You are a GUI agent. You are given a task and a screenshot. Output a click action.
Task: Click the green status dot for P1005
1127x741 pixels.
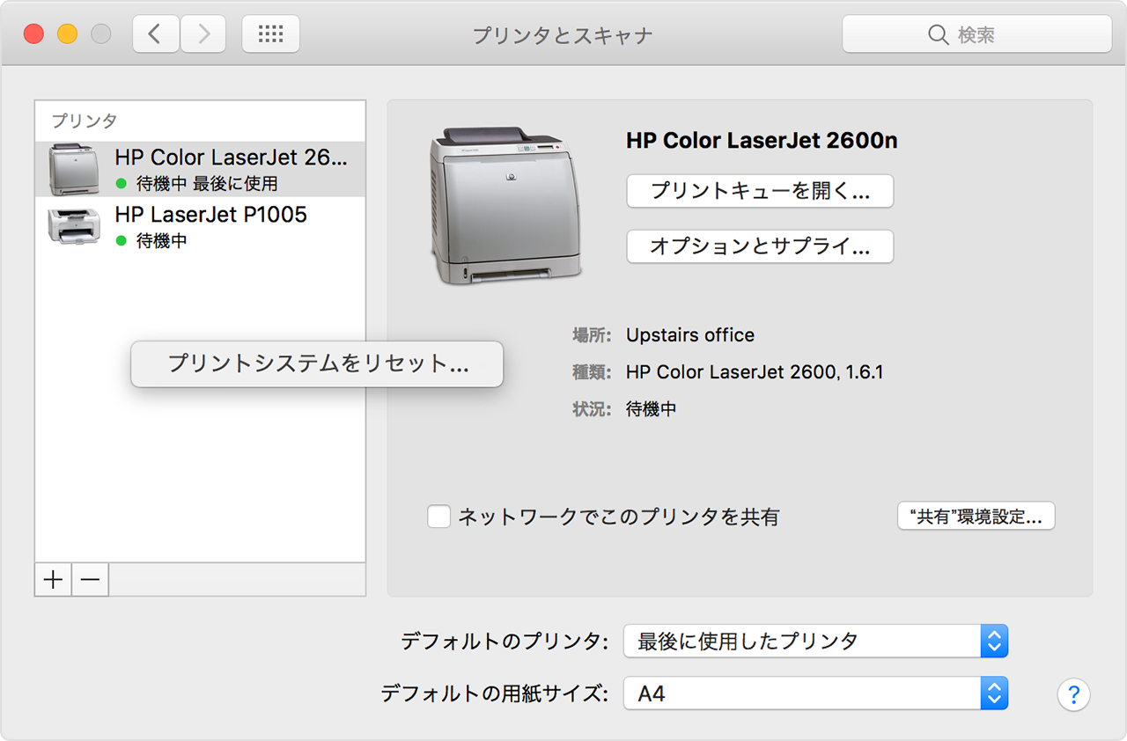122,240
